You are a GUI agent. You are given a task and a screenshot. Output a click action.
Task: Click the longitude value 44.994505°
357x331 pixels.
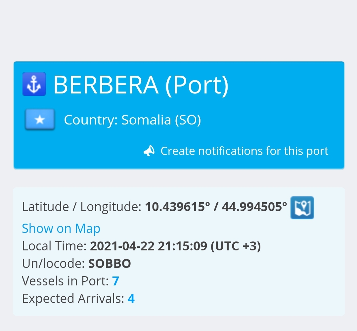tap(254, 207)
